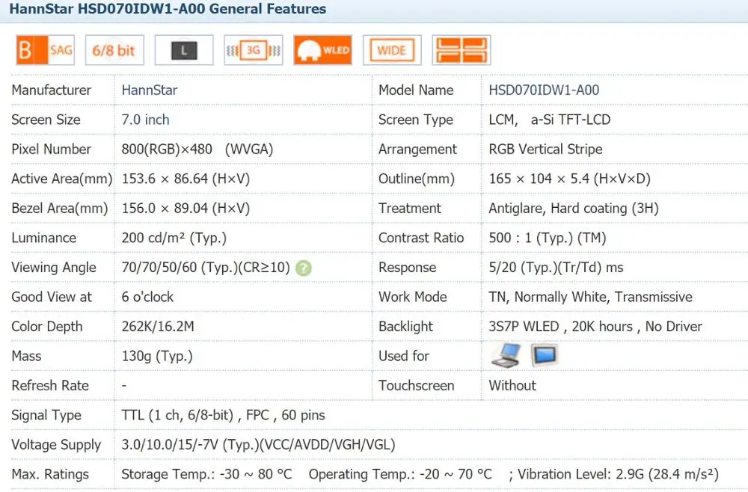Click the "156.0 × 89.04 (H×V)" bezel area value
748x492 pixels.
pyautogui.click(x=186, y=209)
